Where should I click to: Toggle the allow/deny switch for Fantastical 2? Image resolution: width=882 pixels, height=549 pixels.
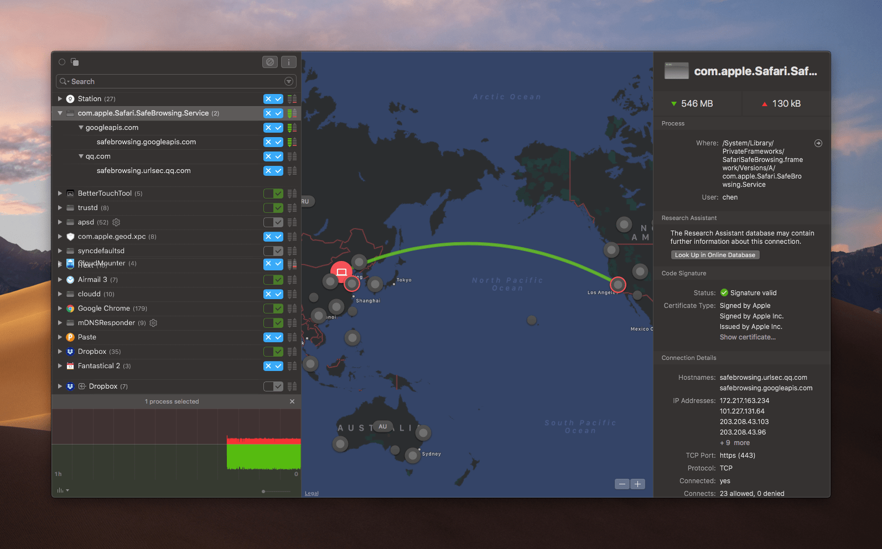pyautogui.click(x=273, y=366)
